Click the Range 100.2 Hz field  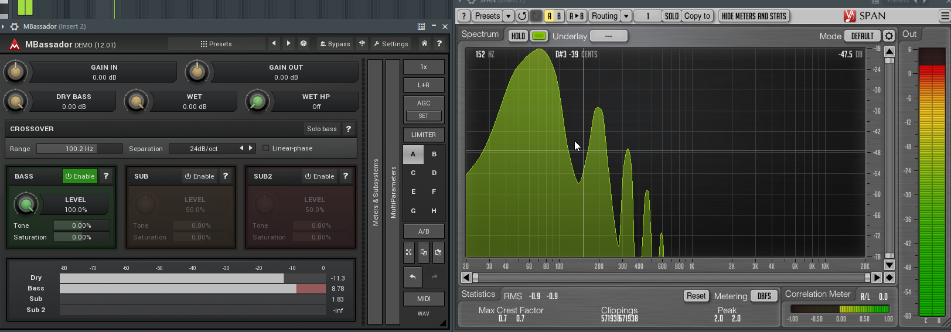pos(80,149)
